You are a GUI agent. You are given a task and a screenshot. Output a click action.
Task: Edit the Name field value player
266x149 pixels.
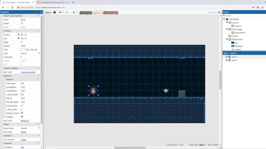click(x=30, y=19)
